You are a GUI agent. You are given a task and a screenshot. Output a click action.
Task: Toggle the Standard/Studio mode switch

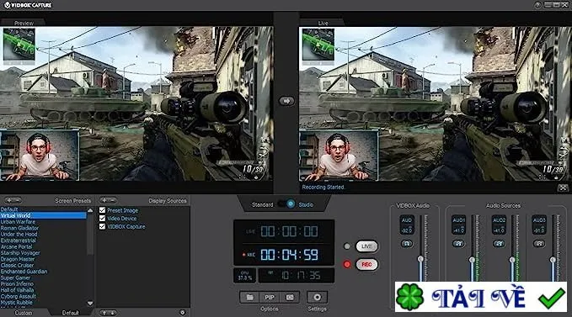click(286, 204)
